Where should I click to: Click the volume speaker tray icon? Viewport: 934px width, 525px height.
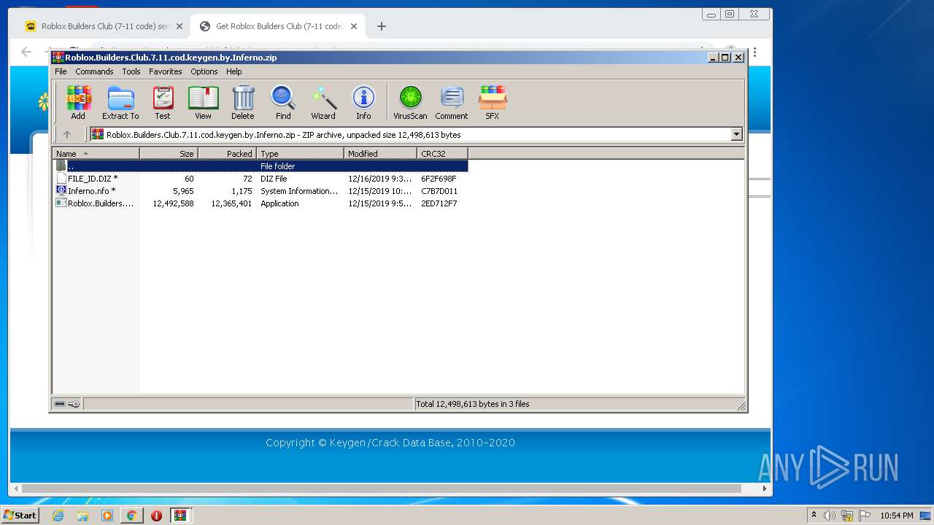pyautogui.click(x=830, y=516)
